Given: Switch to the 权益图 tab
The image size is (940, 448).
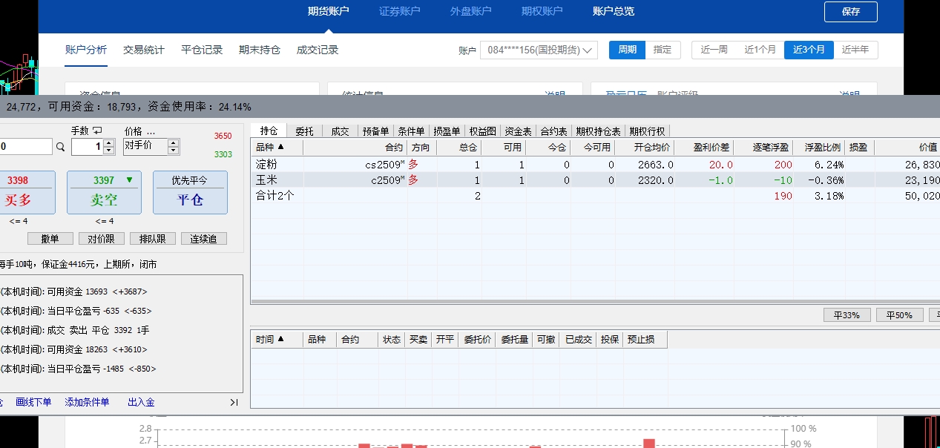Looking at the screenshot, I should (482, 131).
